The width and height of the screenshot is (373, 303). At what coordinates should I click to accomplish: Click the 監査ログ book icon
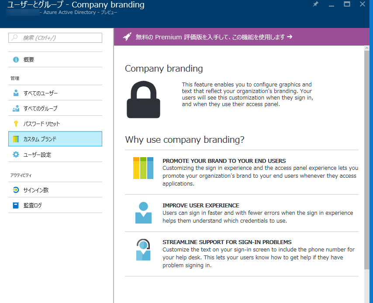[x=16, y=205]
